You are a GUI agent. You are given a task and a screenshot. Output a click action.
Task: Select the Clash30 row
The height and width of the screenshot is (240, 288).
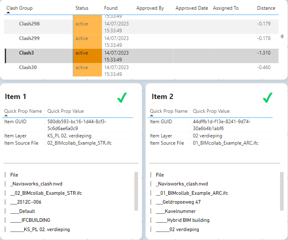pos(28,67)
